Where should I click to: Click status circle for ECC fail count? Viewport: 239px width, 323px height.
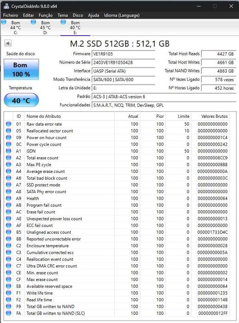point(8,225)
